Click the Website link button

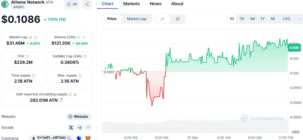coord(78,117)
